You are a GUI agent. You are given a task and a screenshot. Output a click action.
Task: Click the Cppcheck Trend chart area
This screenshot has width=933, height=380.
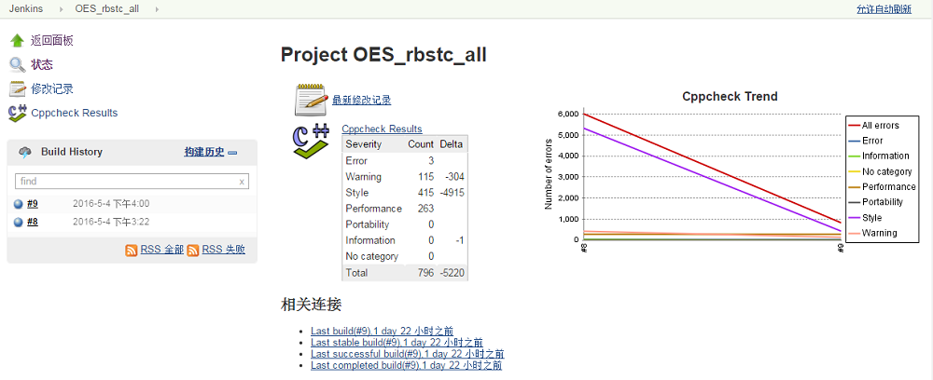713,176
